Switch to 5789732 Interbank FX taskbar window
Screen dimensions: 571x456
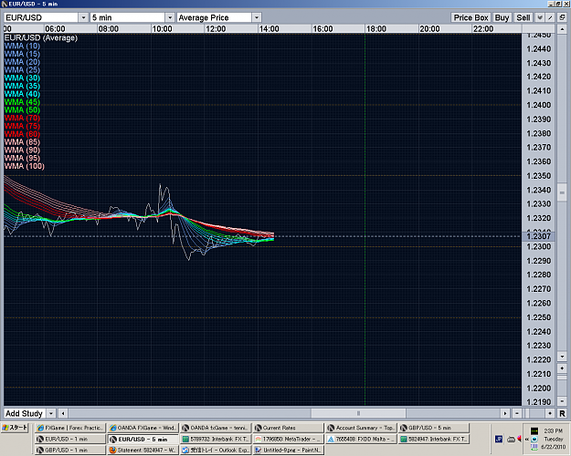coord(216,439)
